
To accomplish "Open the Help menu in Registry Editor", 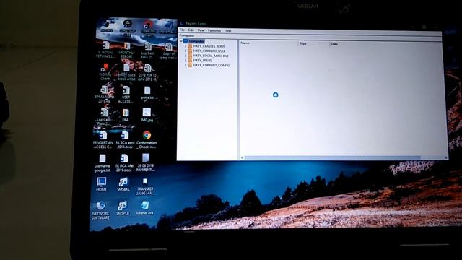I will point(227,31).
